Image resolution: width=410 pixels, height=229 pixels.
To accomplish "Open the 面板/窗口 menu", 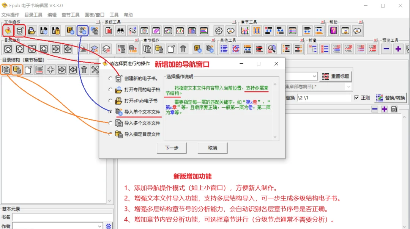I will [x=95, y=15].
